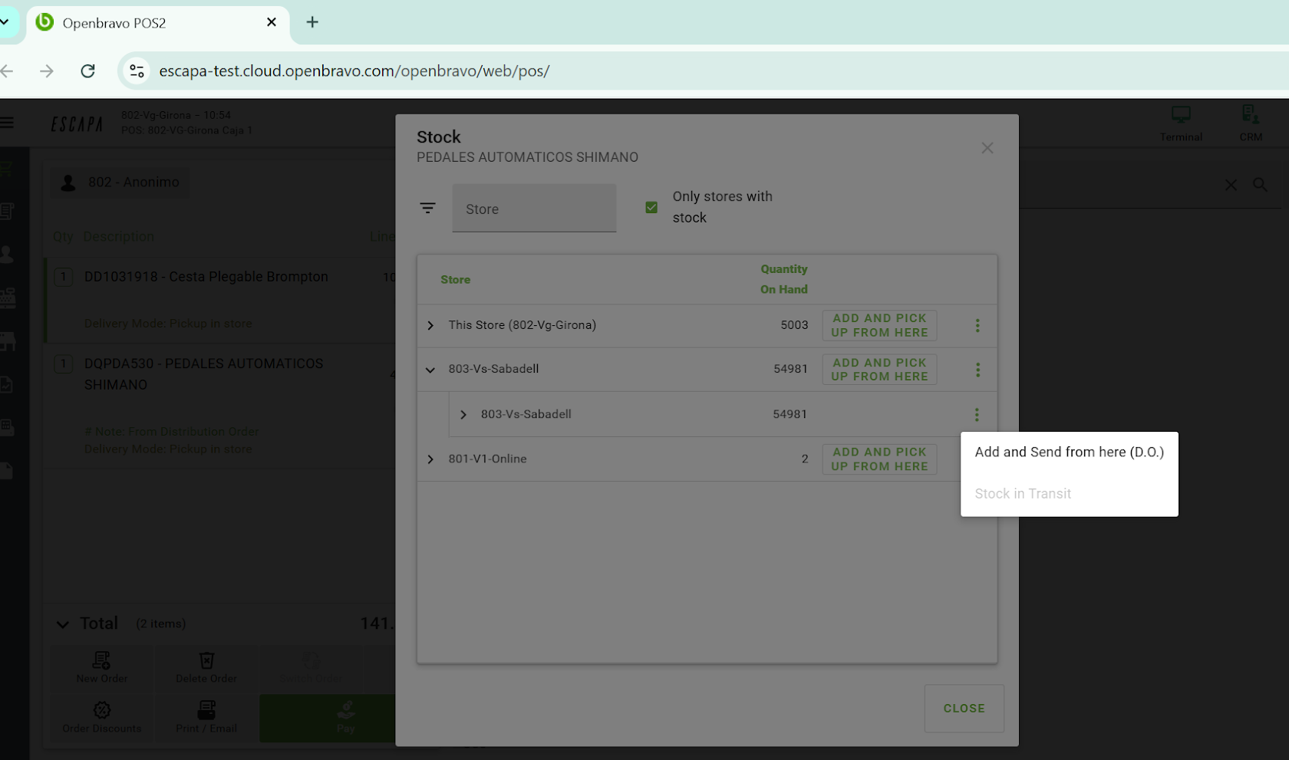Click the Store filter input field

pyautogui.click(x=534, y=209)
